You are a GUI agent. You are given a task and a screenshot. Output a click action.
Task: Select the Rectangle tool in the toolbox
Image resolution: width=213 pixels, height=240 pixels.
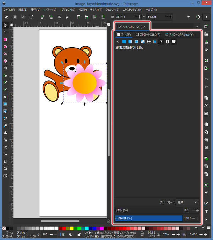point(5,39)
